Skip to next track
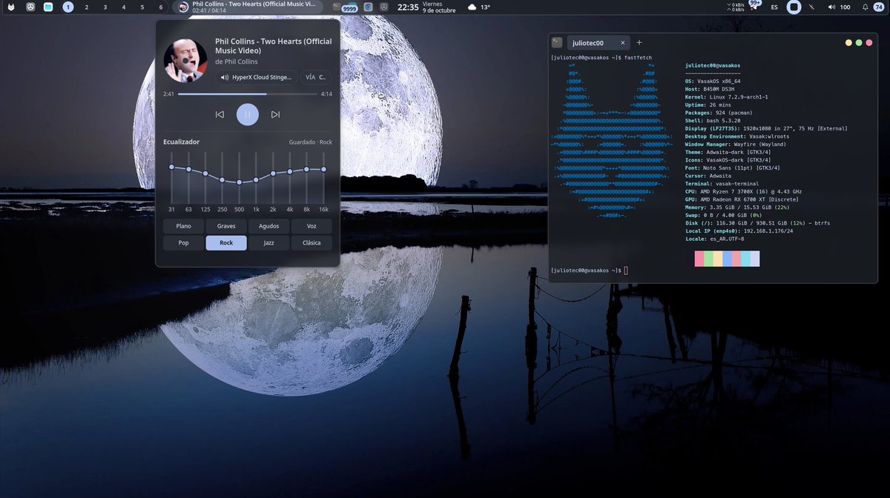This screenshot has width=890, height=498. click(275, 114)
